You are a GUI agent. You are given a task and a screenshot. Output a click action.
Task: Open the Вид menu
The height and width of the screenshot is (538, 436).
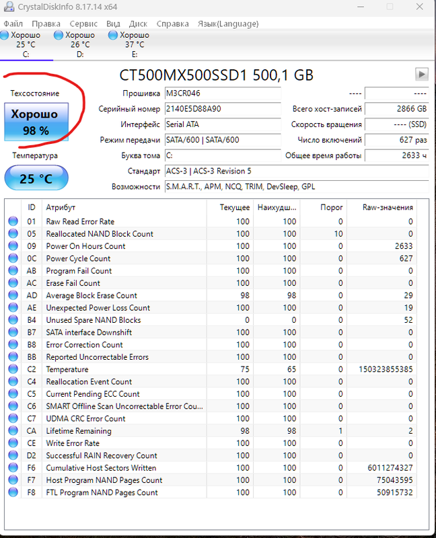point(113,24)
